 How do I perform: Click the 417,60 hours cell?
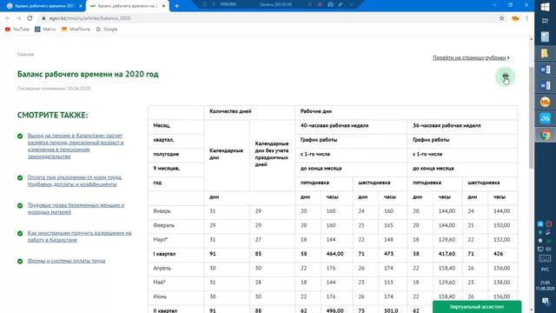point(447,254)
